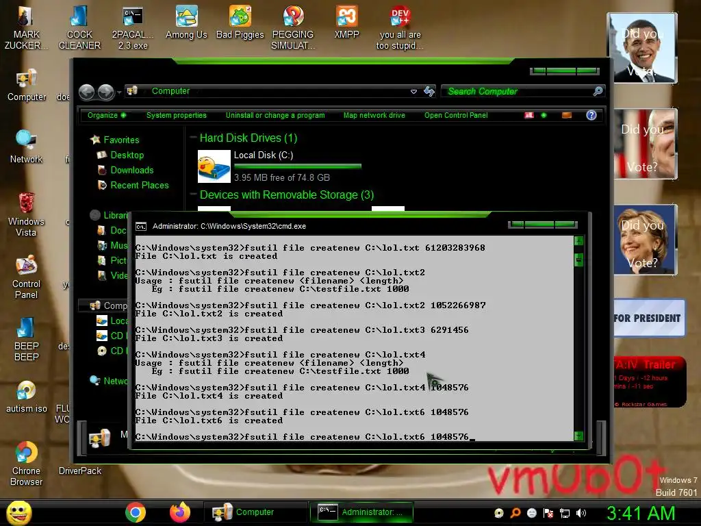This screenshot has width=701, height=526.
Task: Click cmd scrollbar up arrow
Action: click(x=578, y=241)
